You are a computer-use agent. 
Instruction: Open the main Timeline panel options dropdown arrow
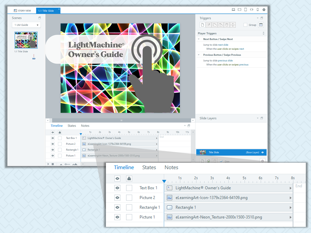pos(185,126)
